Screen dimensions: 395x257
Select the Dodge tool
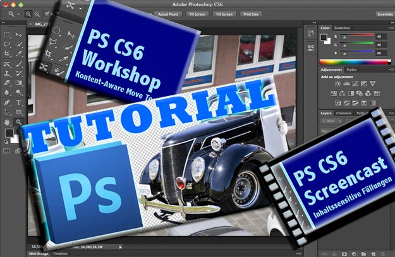(18, 92)
